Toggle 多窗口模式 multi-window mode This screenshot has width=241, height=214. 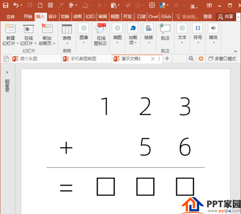[222, 59]
